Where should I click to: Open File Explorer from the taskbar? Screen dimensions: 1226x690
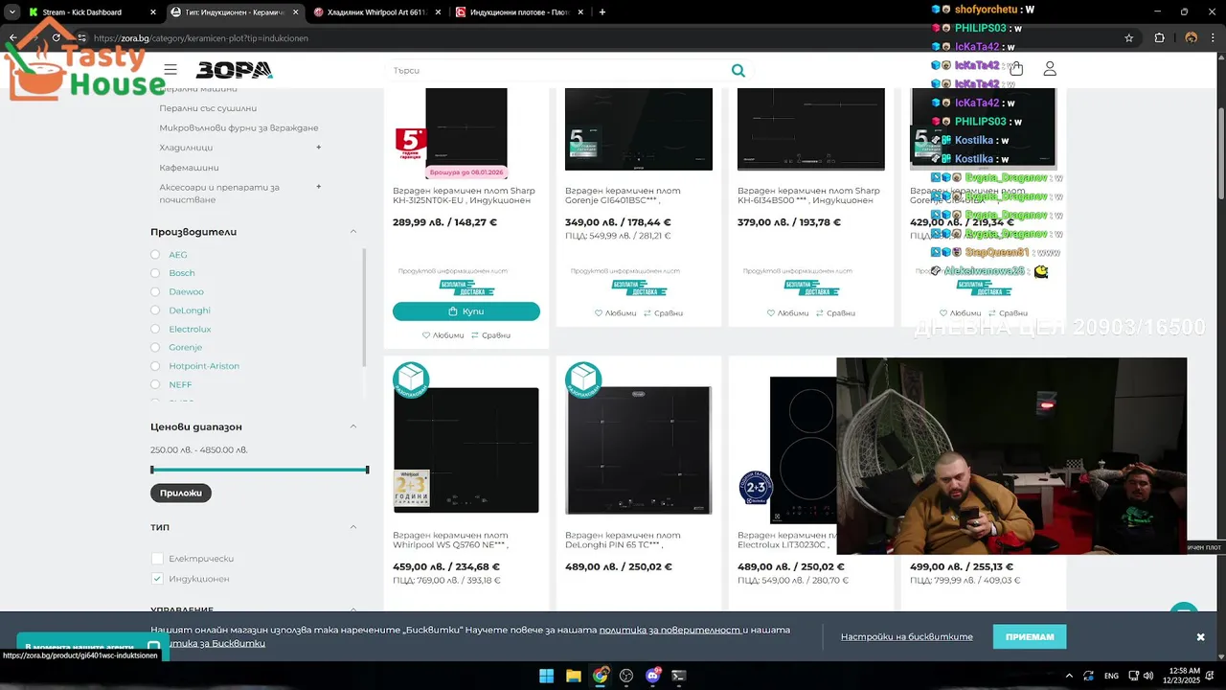(573, 676)
